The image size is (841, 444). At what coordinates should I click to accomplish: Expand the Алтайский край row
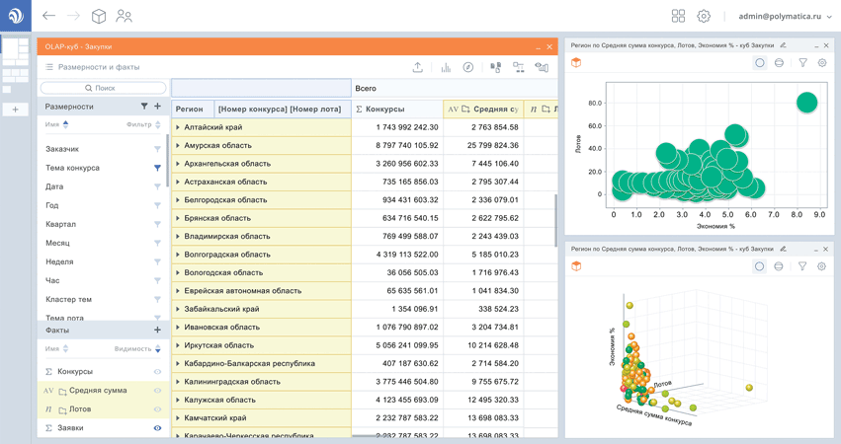pyautogui.click(x=178, y=127)
